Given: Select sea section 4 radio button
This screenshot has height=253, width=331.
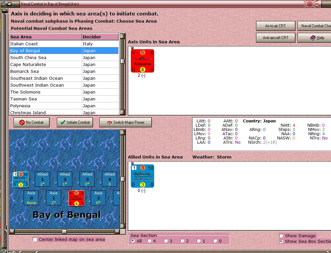Looking at the screenshot, I should 149,241.
